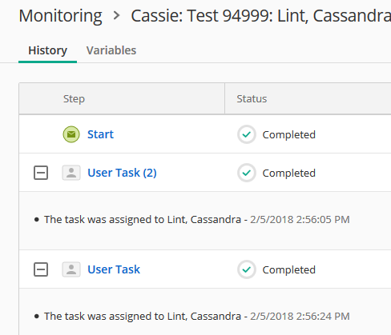Collapse the User Task (2) row
The image size is (391, 335).
tap(41, 173)
